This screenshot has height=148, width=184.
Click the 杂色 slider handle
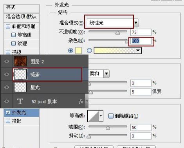tap(127, 42)
